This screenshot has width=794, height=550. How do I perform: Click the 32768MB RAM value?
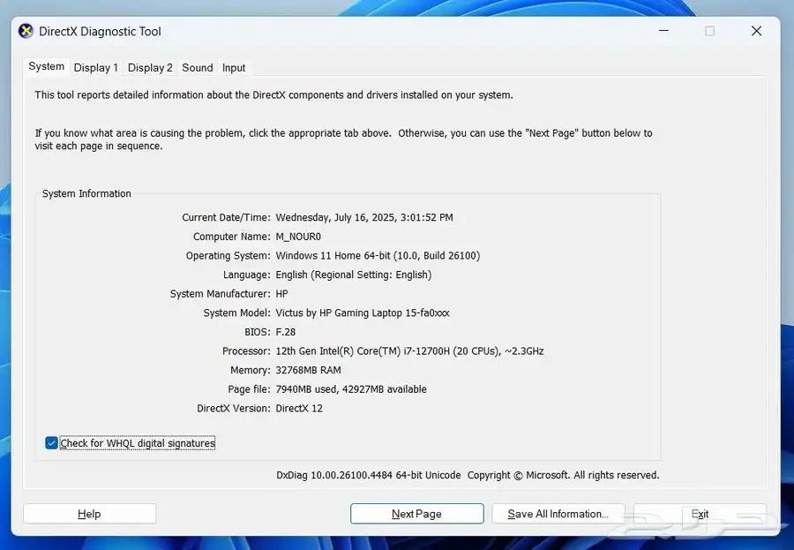(309, 370)
